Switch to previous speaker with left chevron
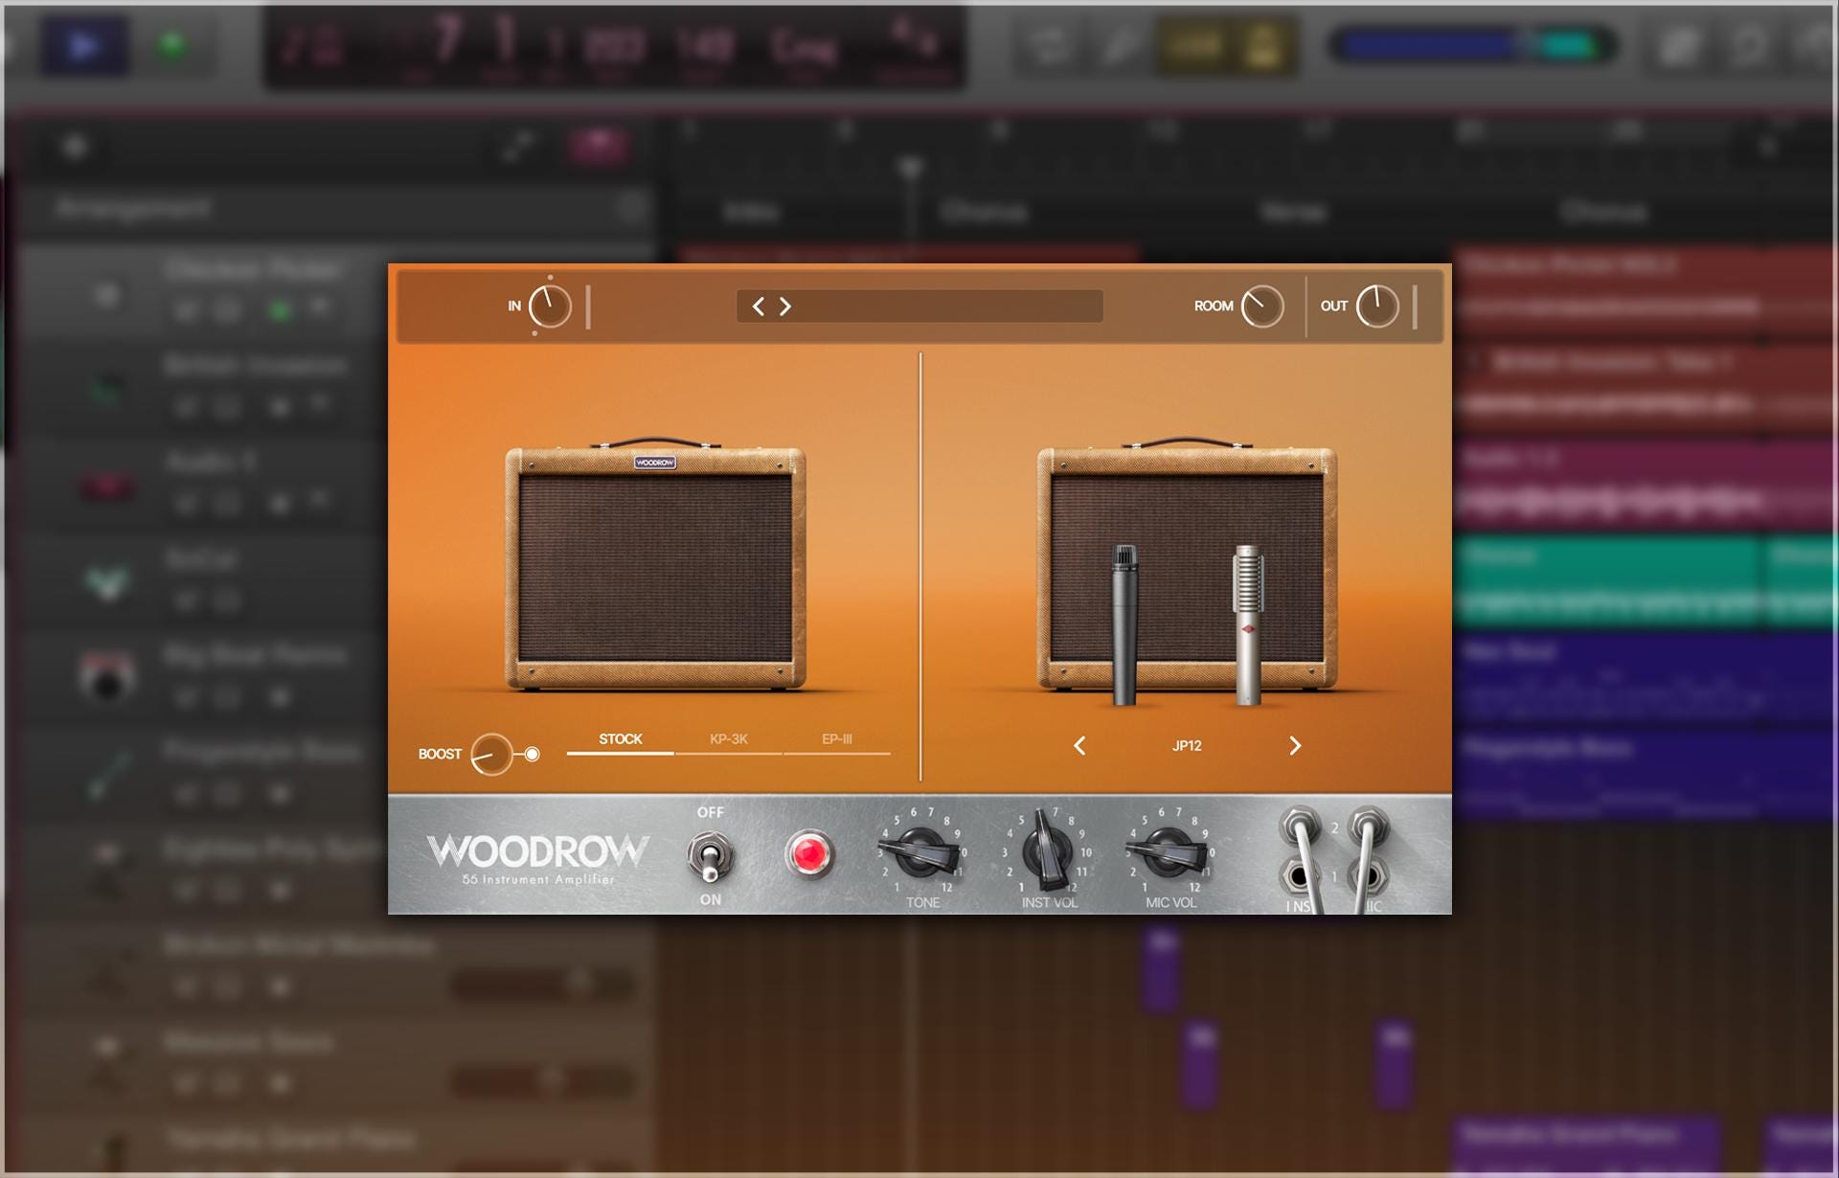1839x1178 pixels. [x=1079, y=746]
